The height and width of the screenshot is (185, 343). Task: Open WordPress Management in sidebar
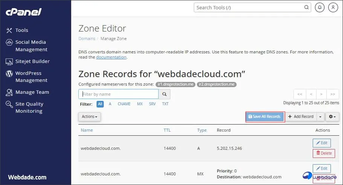pos(31,77)
